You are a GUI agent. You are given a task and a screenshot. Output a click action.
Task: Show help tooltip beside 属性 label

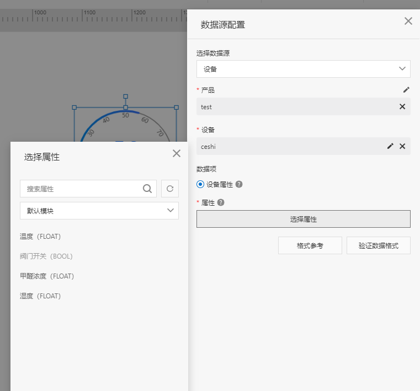(221, 202)
